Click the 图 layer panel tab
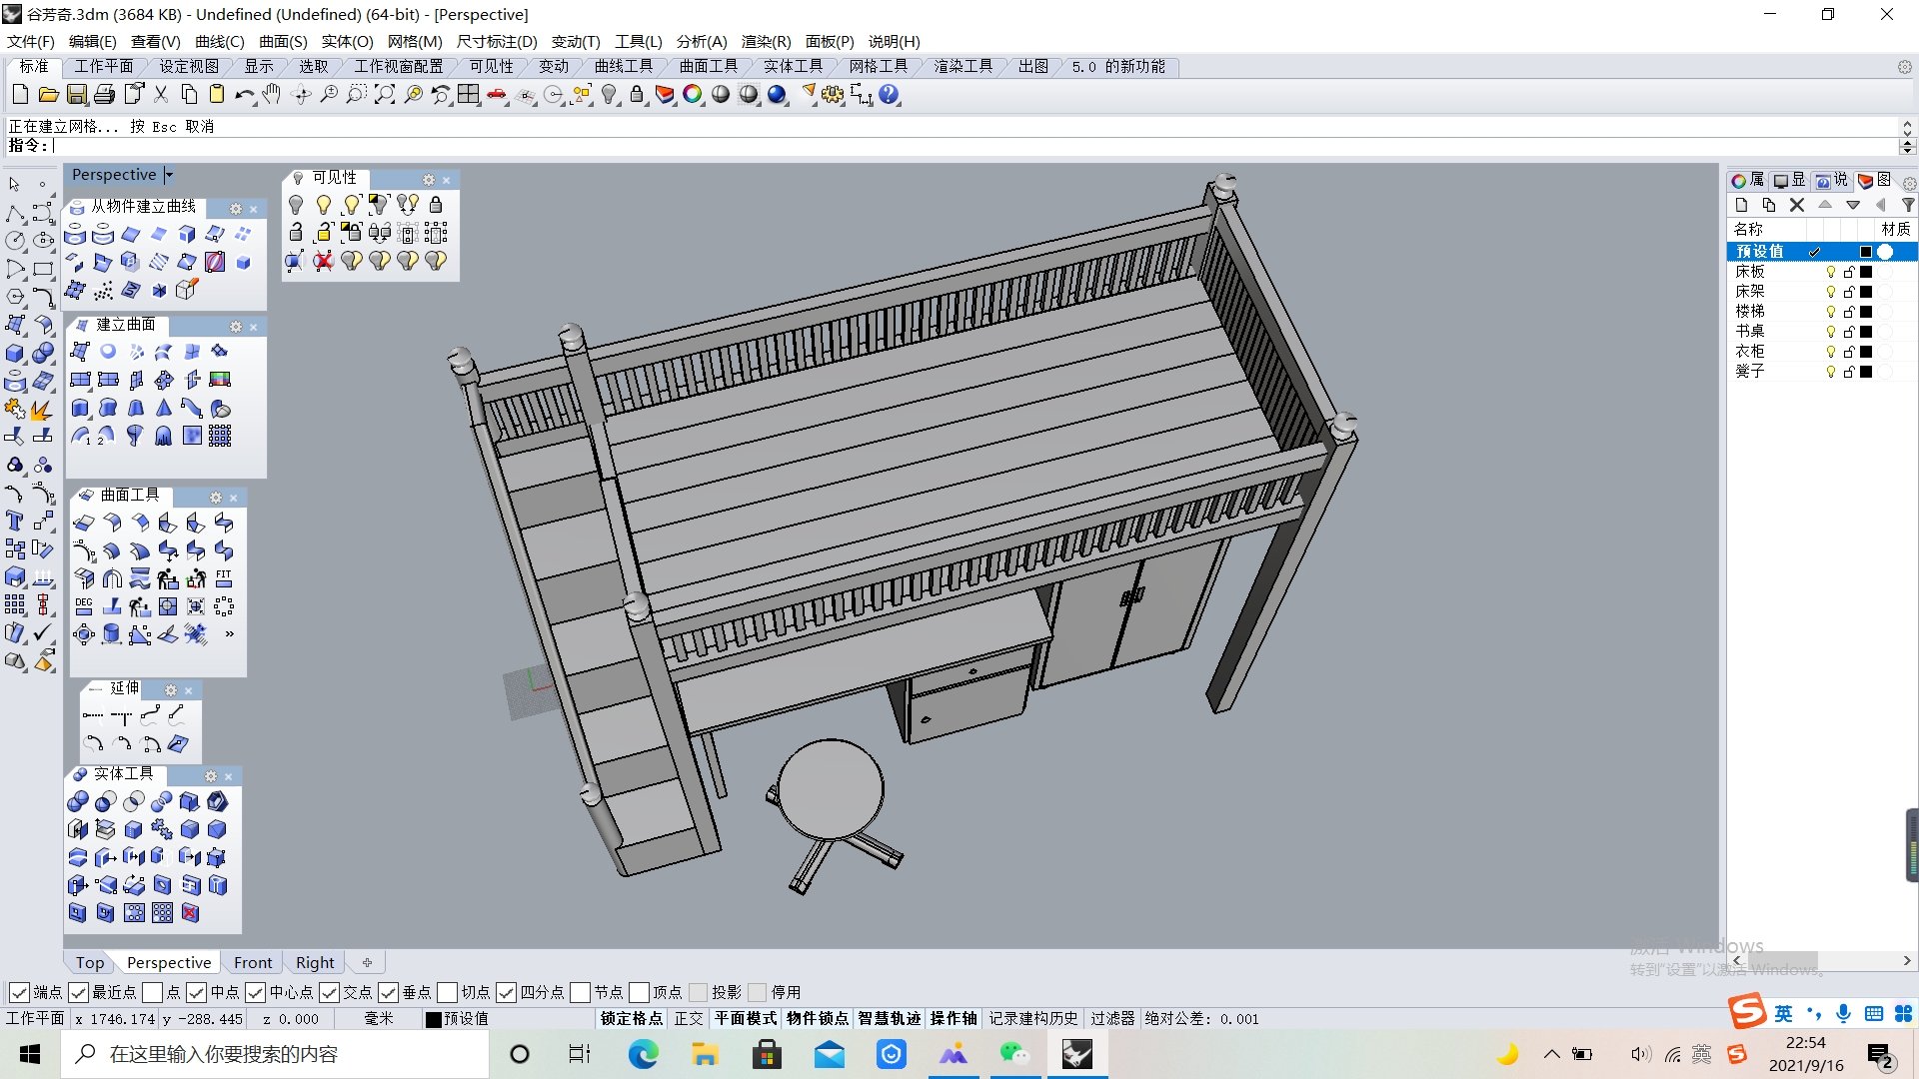 pyautogui.click(x=1882, y=181)
